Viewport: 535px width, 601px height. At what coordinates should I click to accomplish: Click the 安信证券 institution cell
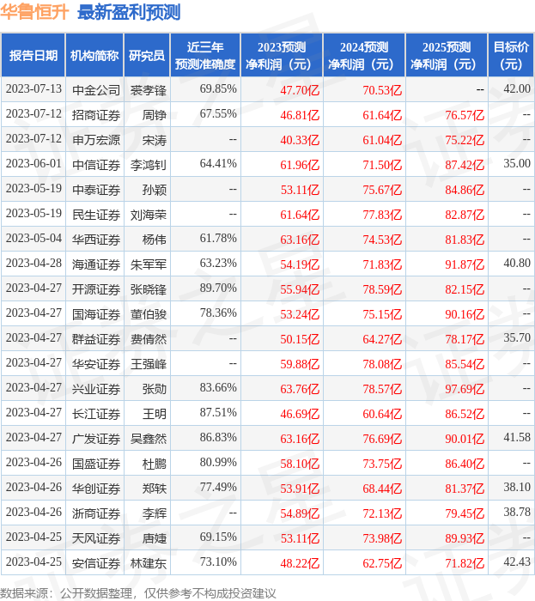[x=96, y=563]
